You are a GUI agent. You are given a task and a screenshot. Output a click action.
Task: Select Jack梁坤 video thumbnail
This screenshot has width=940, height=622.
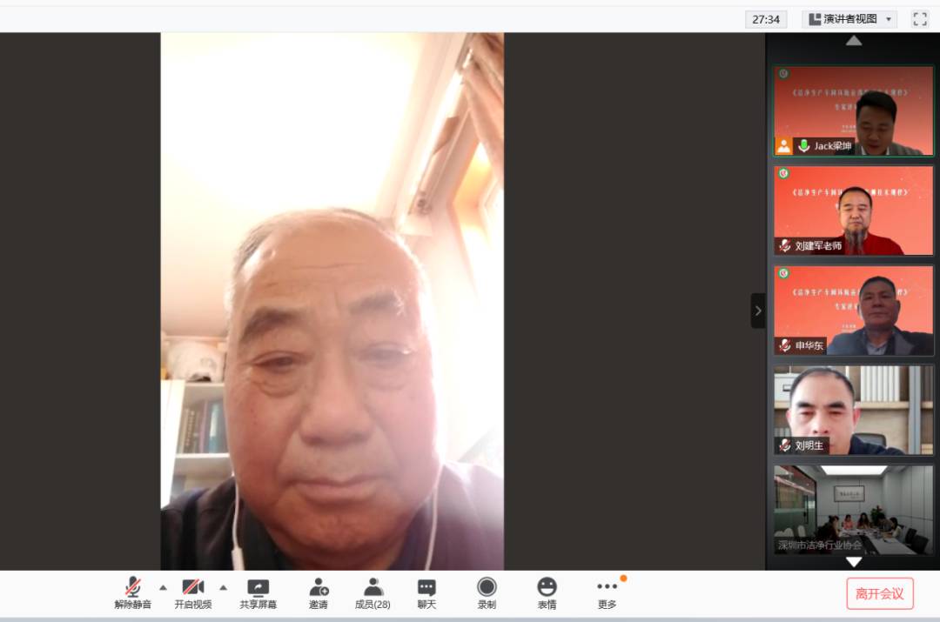point(853,111)
